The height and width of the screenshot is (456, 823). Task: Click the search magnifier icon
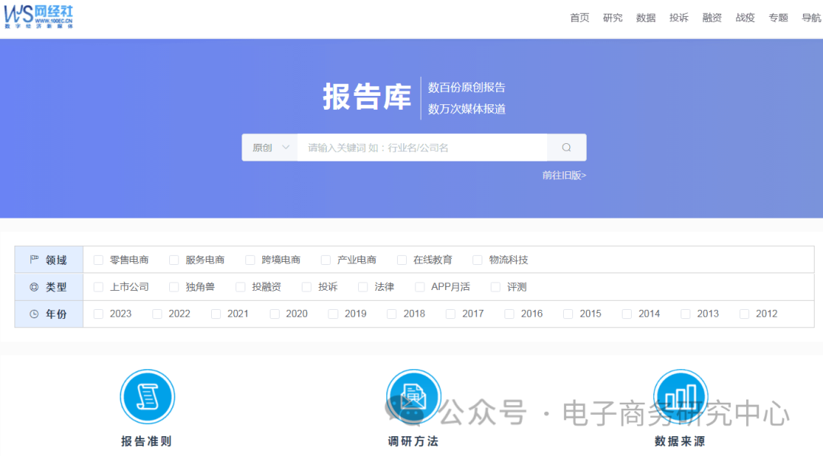(x=566, y=147)
